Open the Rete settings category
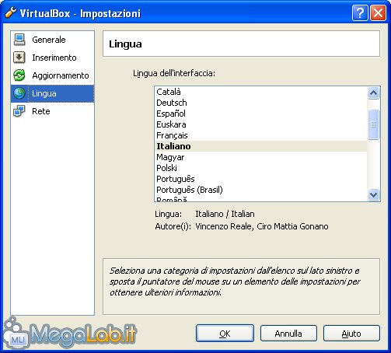The width and height of the screenshot is (391, 353). click(52, 111)
